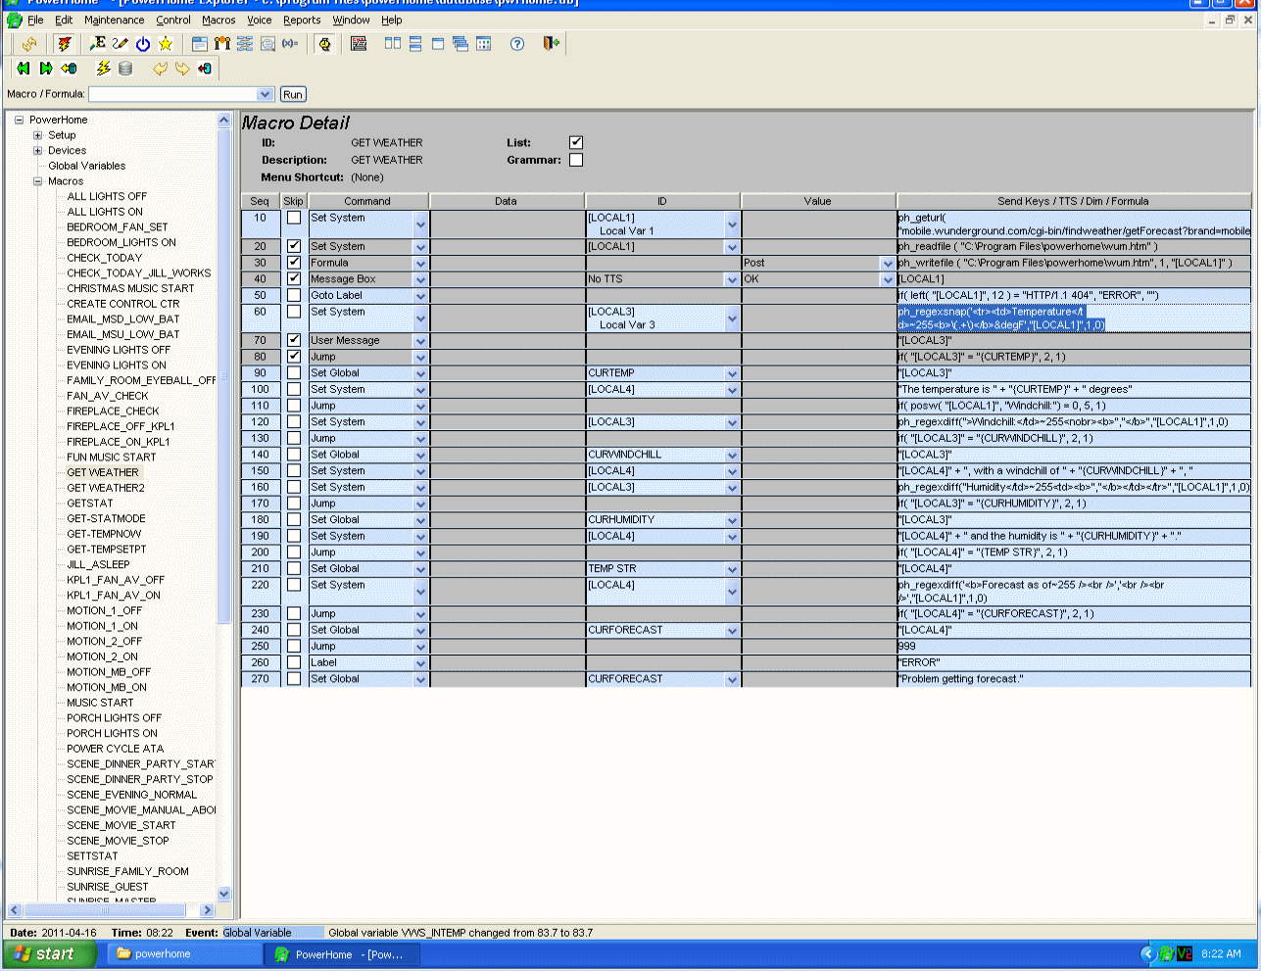Viewport: 1261px width, 971px height.
Task: Click the yellow clock toolbar icon
Action: tap(324, 43)
